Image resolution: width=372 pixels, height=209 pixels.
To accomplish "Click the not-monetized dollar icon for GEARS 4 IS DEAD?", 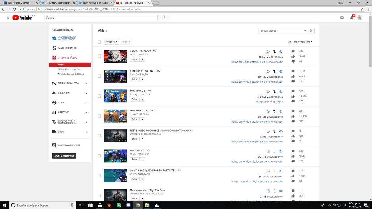I will [274, 51].
